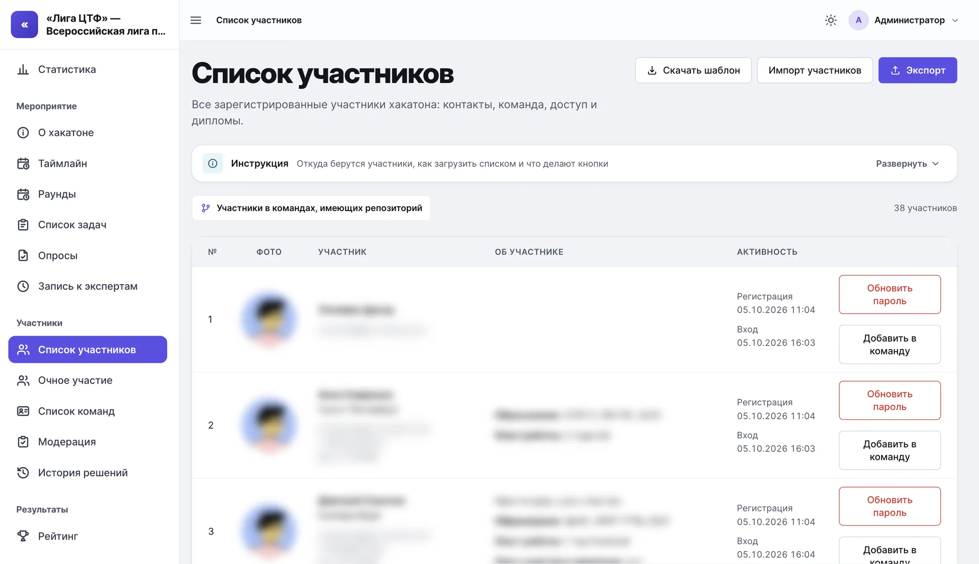Image resolution: width=979 pixels, height=564 pixels.
Task: Click participant 3 avatar photo
Action: click(269, 531)
